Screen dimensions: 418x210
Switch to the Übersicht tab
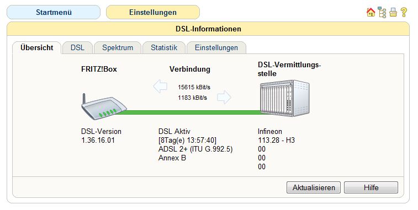(37, 48)
